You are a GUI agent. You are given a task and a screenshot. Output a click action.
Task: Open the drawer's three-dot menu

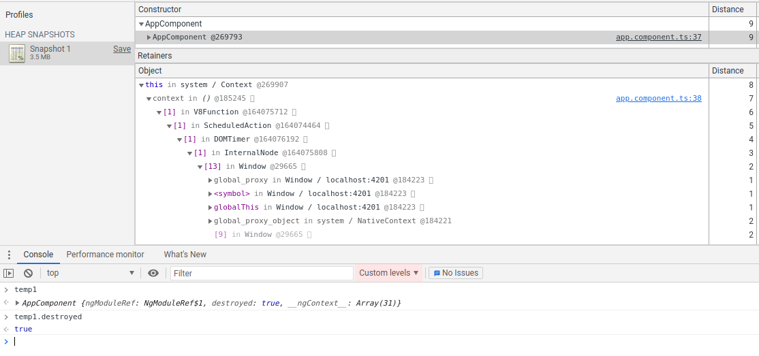coord(9,255)
